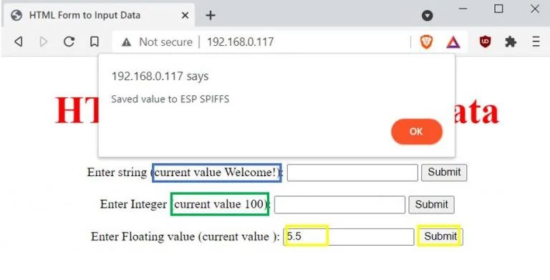Minimize the browser window
The width and height of the screenshot is (550, 280).
pos(463,9)
